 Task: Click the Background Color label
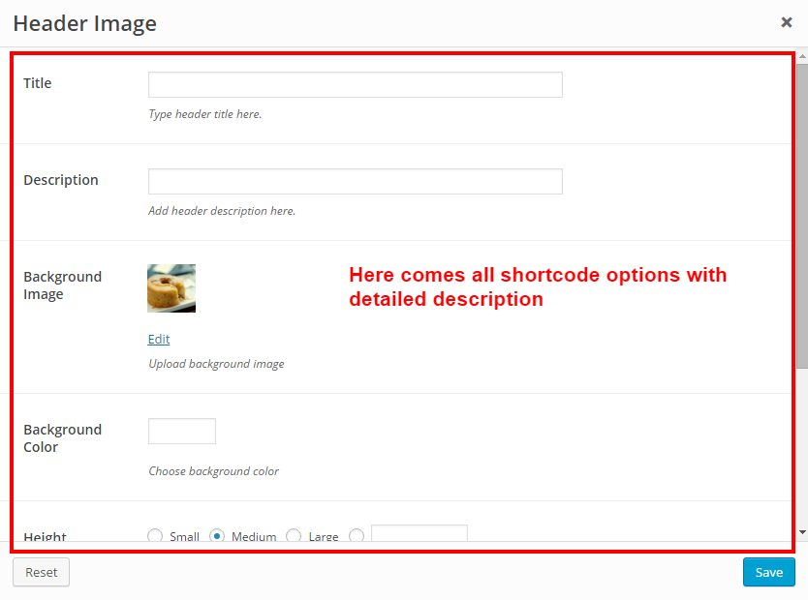point(62,438)
